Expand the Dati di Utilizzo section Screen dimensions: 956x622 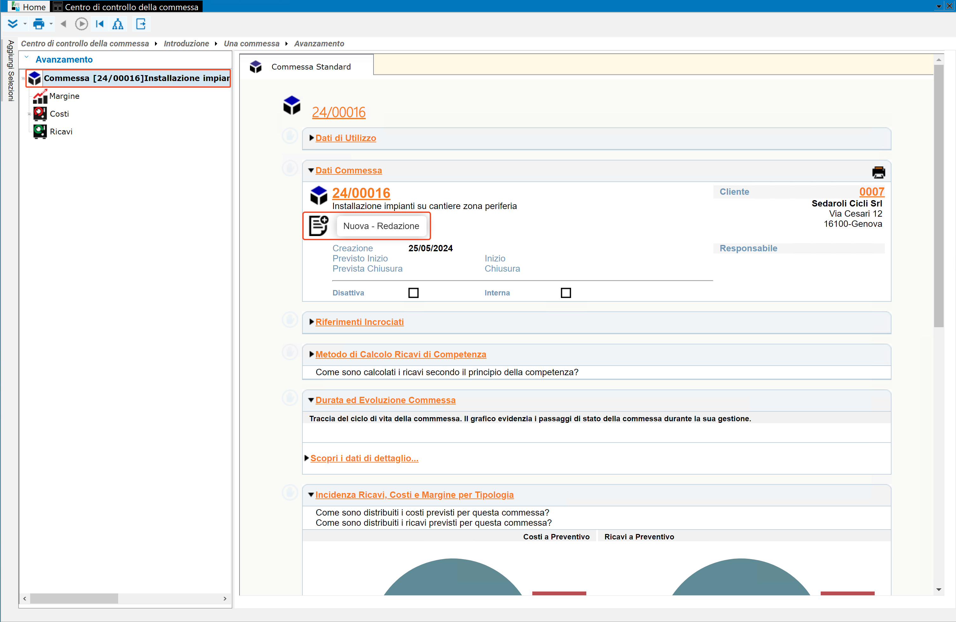[311, 138]
